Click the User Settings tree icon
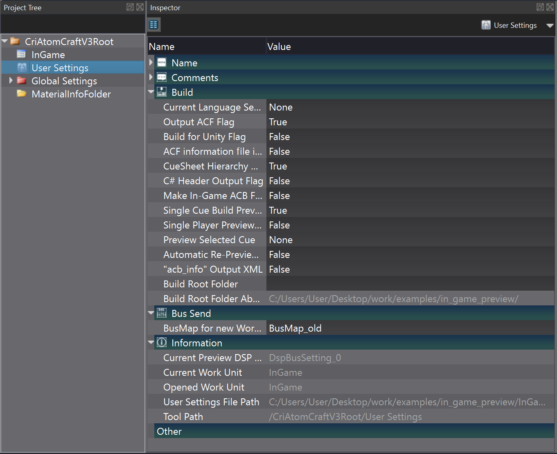The width and height of the screenshot is (557, 454). pyautogui.click(x=22, y=68)
